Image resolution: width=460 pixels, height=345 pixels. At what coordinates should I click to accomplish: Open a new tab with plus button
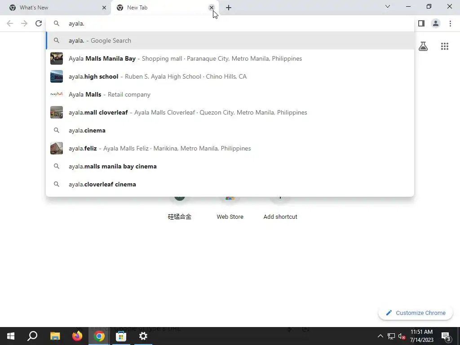click(x=229, y=8)
